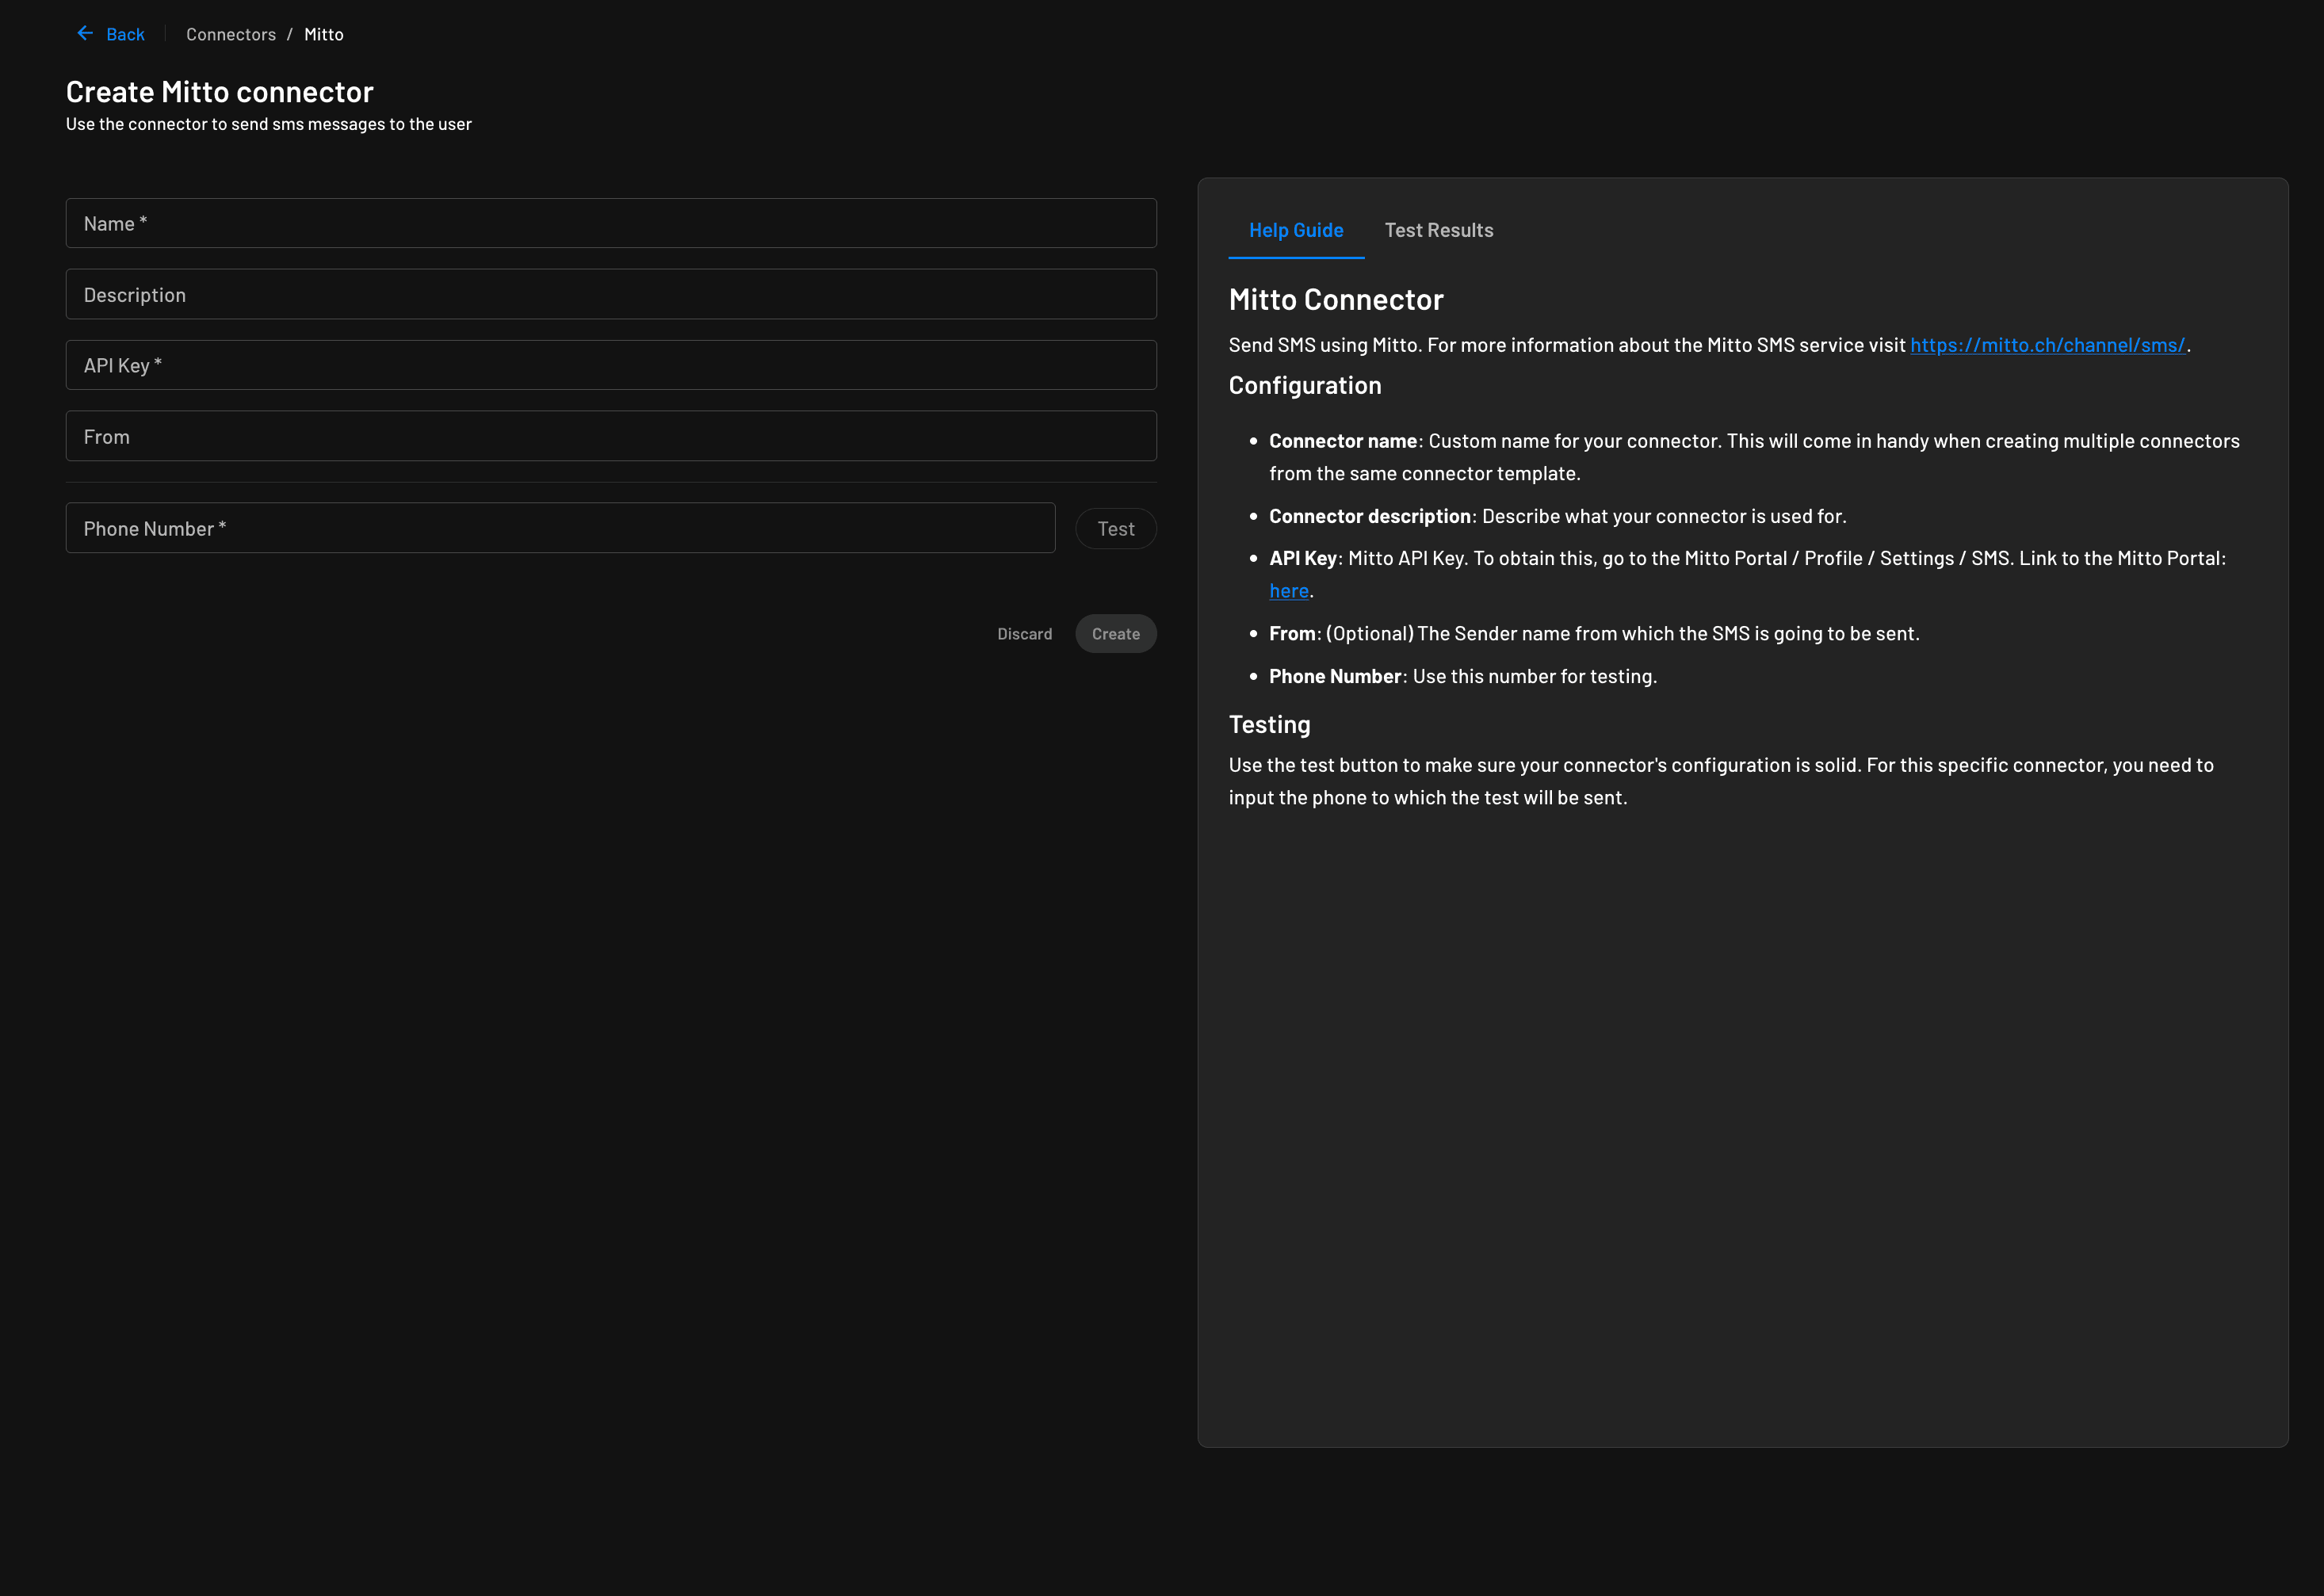This screenshot has height=1596, width=2324.
Task: Click the Testing section heading
Action: click(1269, 724)
